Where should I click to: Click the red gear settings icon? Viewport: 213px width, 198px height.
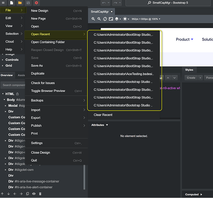click(x=36, y=3)
